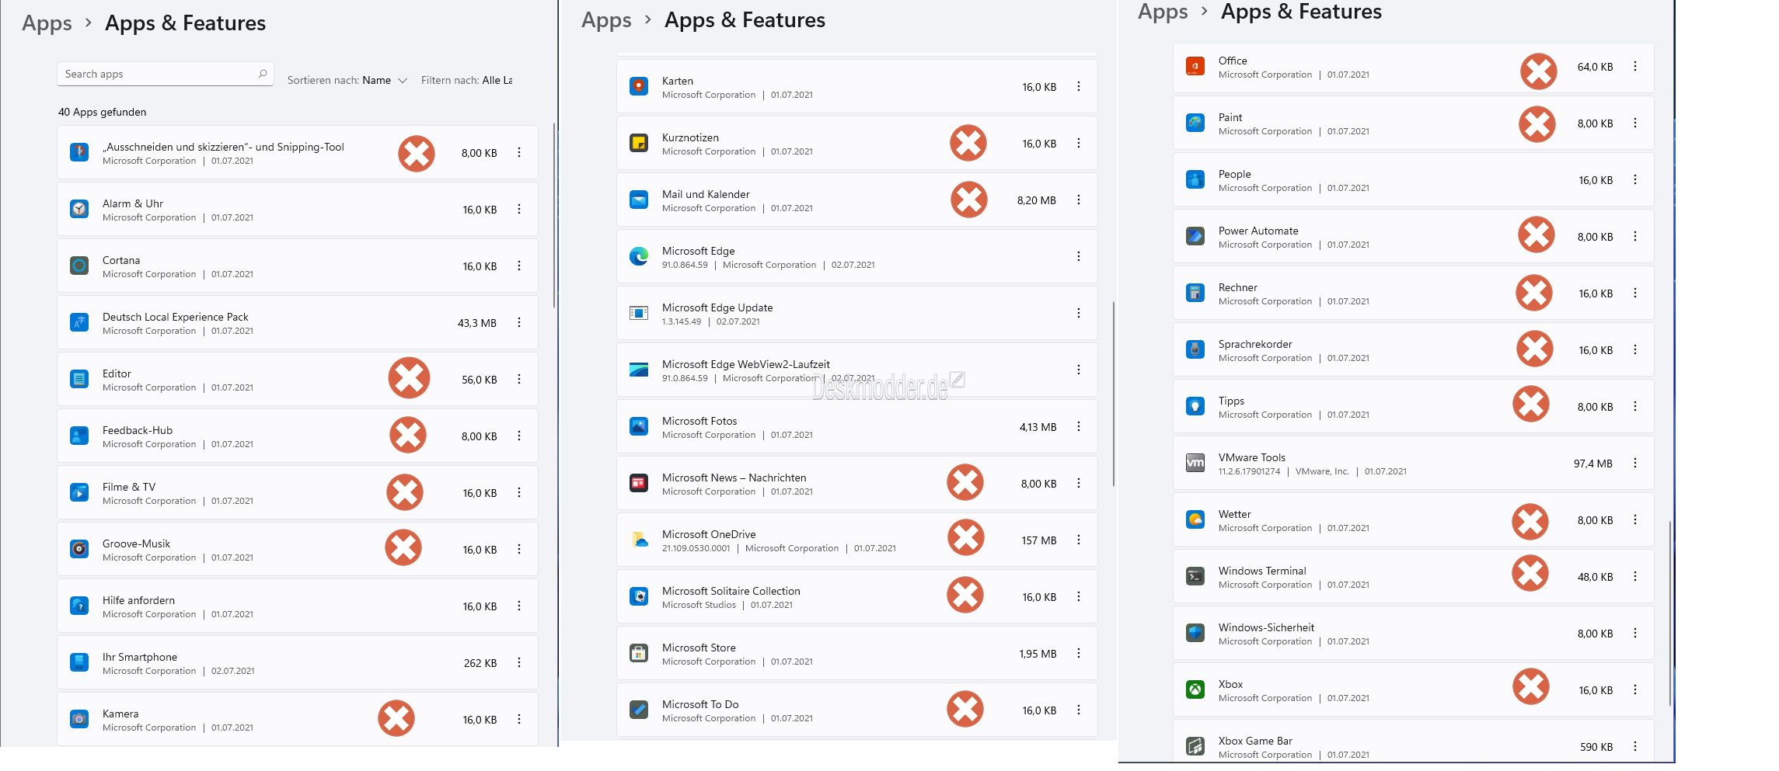Click the 8,20 MB size of Mail und Kalender
Image resolution: width=1779 pixels, height=771 pixels.
1037,200
